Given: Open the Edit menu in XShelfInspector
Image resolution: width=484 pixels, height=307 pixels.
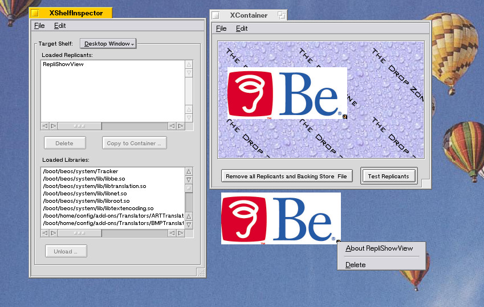Looking at the screenshot, I should tap(60, 26).
